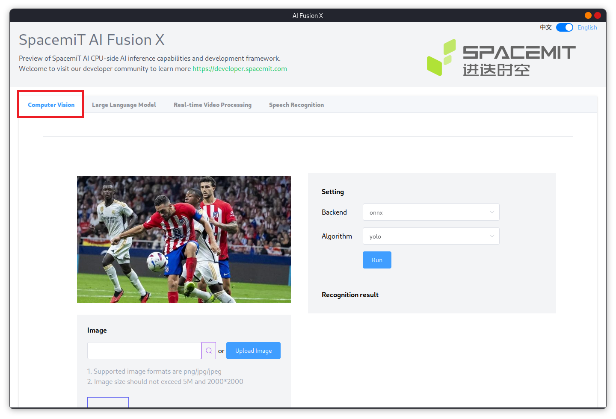Click the Backend label
The width and height of the screenshot is (616, 419).
tap(334, 212)
